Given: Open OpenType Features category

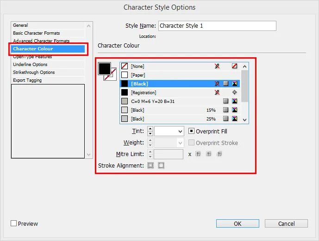Looking at the screenshot, I should coord(48,57).
